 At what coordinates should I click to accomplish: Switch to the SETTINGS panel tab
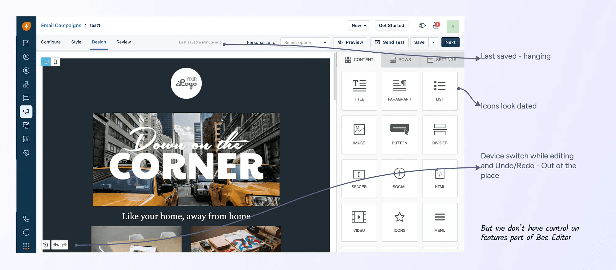tap(442, 60)
